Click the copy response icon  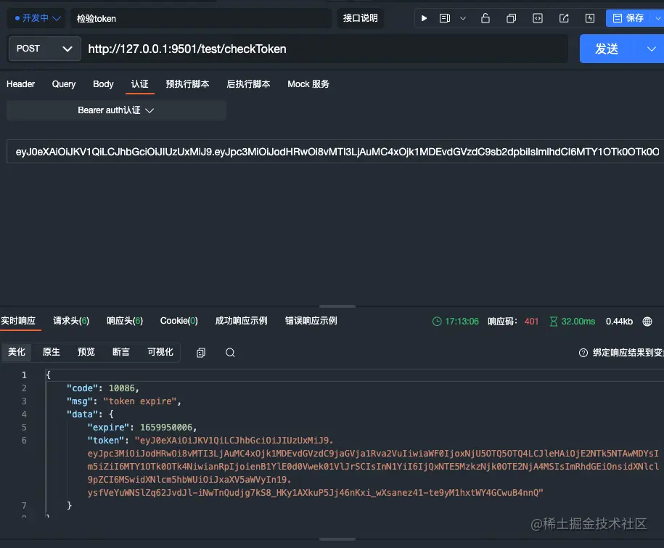pyautogui.click(x=201, y=353)
